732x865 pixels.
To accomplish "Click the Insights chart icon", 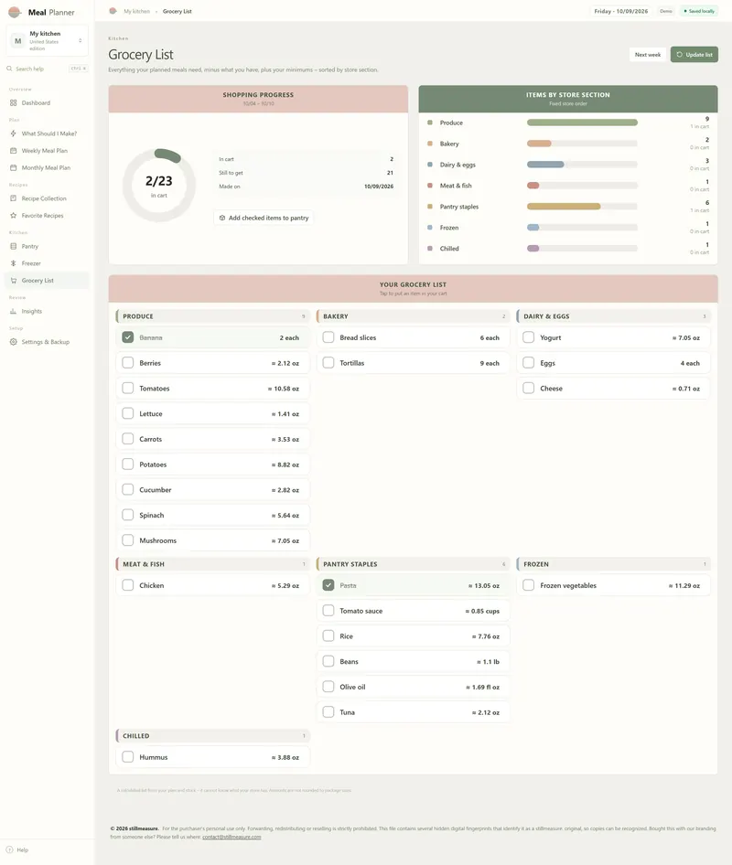I will 13,311.
